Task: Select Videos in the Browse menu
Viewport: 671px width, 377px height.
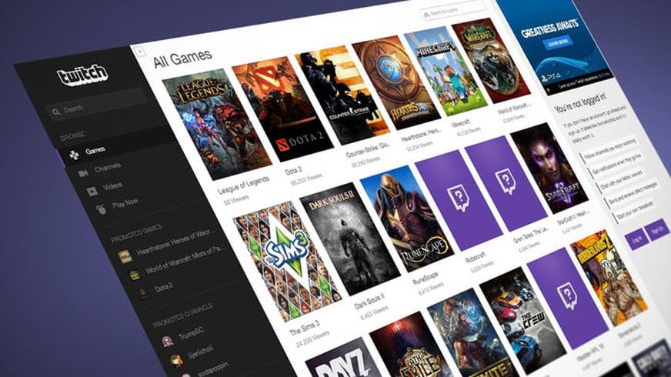Action: pos(112,186)
